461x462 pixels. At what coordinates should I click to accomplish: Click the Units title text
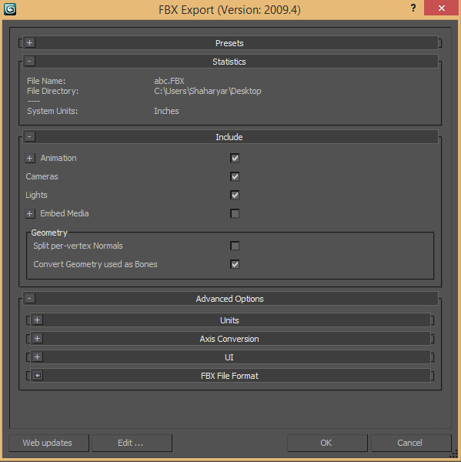[x=229, y=320]
